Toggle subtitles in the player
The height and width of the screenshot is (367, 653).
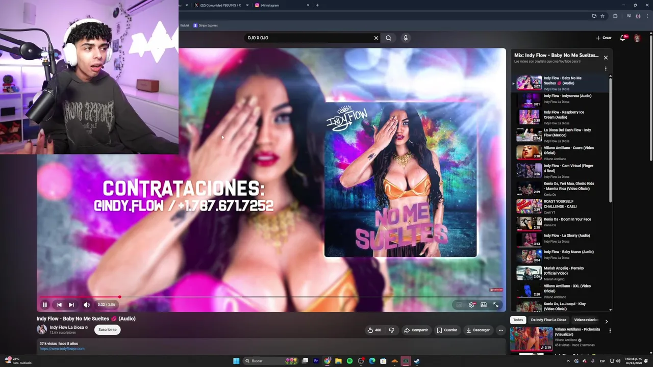459,305
